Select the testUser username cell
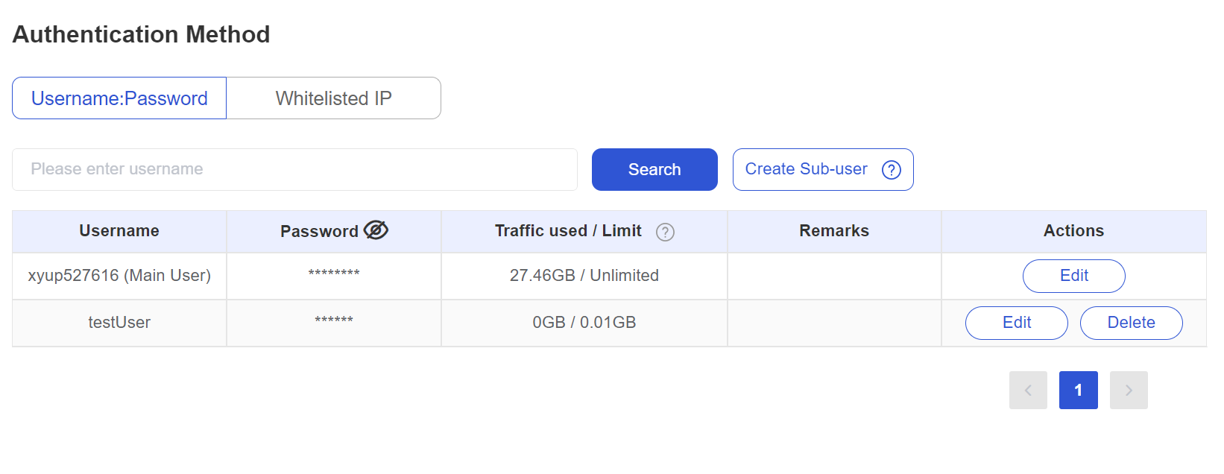 (x=119, y=323)
